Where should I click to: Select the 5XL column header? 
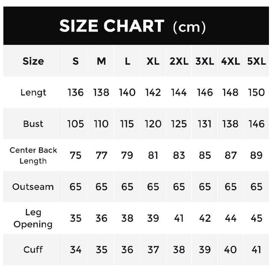click(256, 61)
